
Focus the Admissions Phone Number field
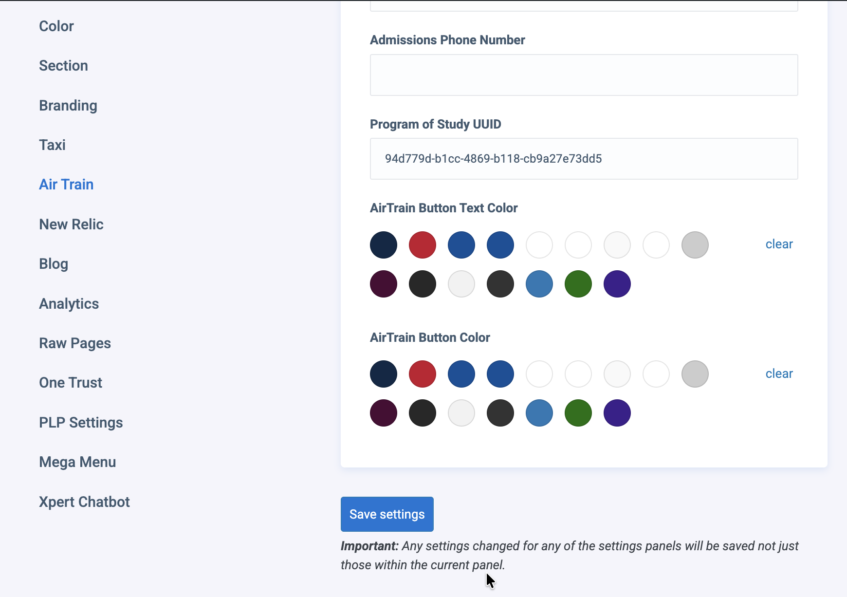584,75
